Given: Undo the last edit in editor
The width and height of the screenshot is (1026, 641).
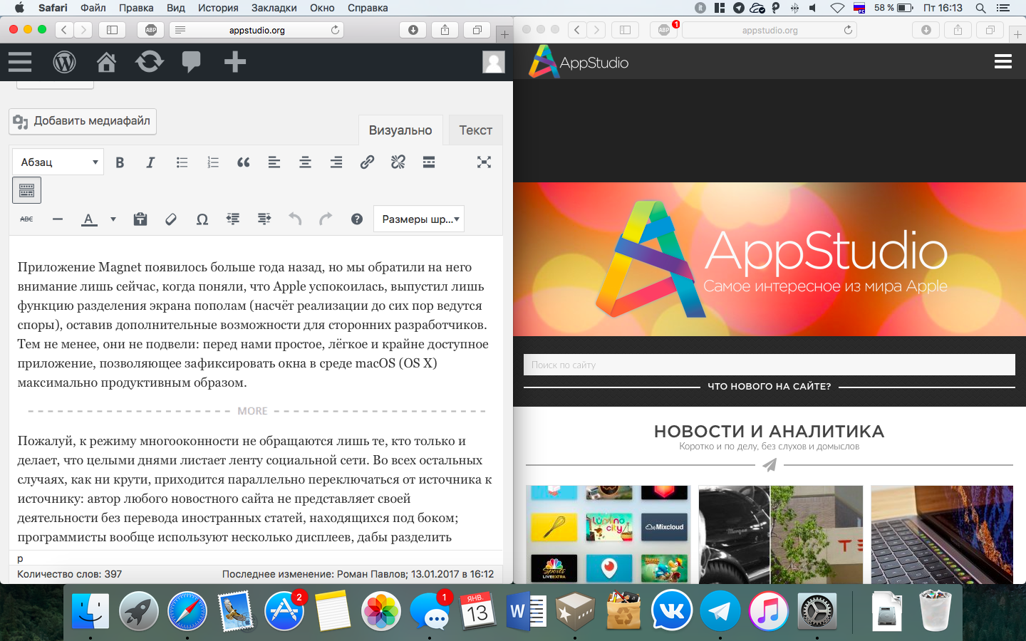Looking at the screenshot, I should (295, 219).
